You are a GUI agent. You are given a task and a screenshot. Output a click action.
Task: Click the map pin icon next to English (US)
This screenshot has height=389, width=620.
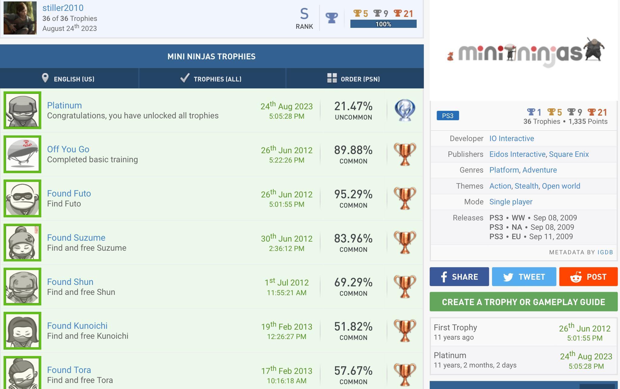click(45, 78)
